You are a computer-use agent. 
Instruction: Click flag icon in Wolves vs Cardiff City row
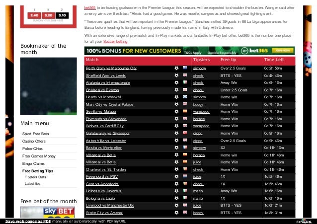[x=185, y=126]
